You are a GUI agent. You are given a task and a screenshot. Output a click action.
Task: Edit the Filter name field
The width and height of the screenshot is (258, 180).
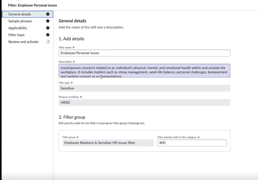click(144, 53)
